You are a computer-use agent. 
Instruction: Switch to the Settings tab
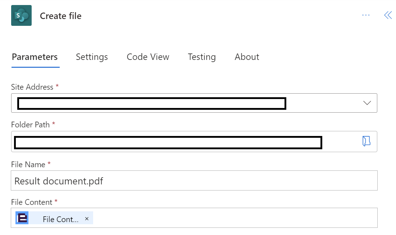click(x=92, y=57)
